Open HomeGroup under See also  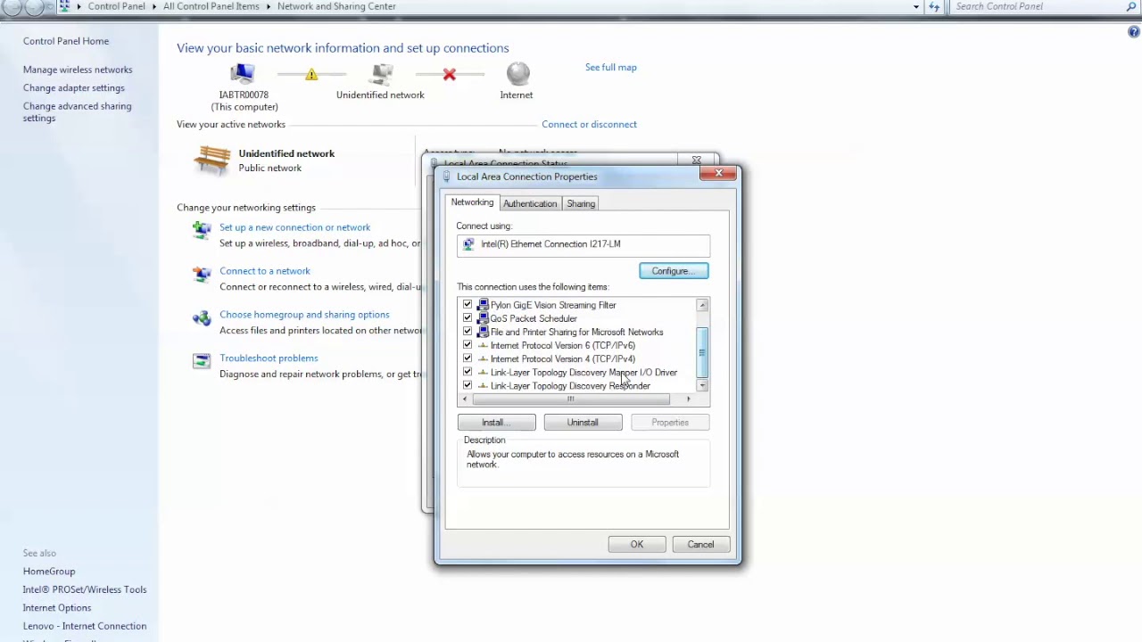tap(49, 572)
